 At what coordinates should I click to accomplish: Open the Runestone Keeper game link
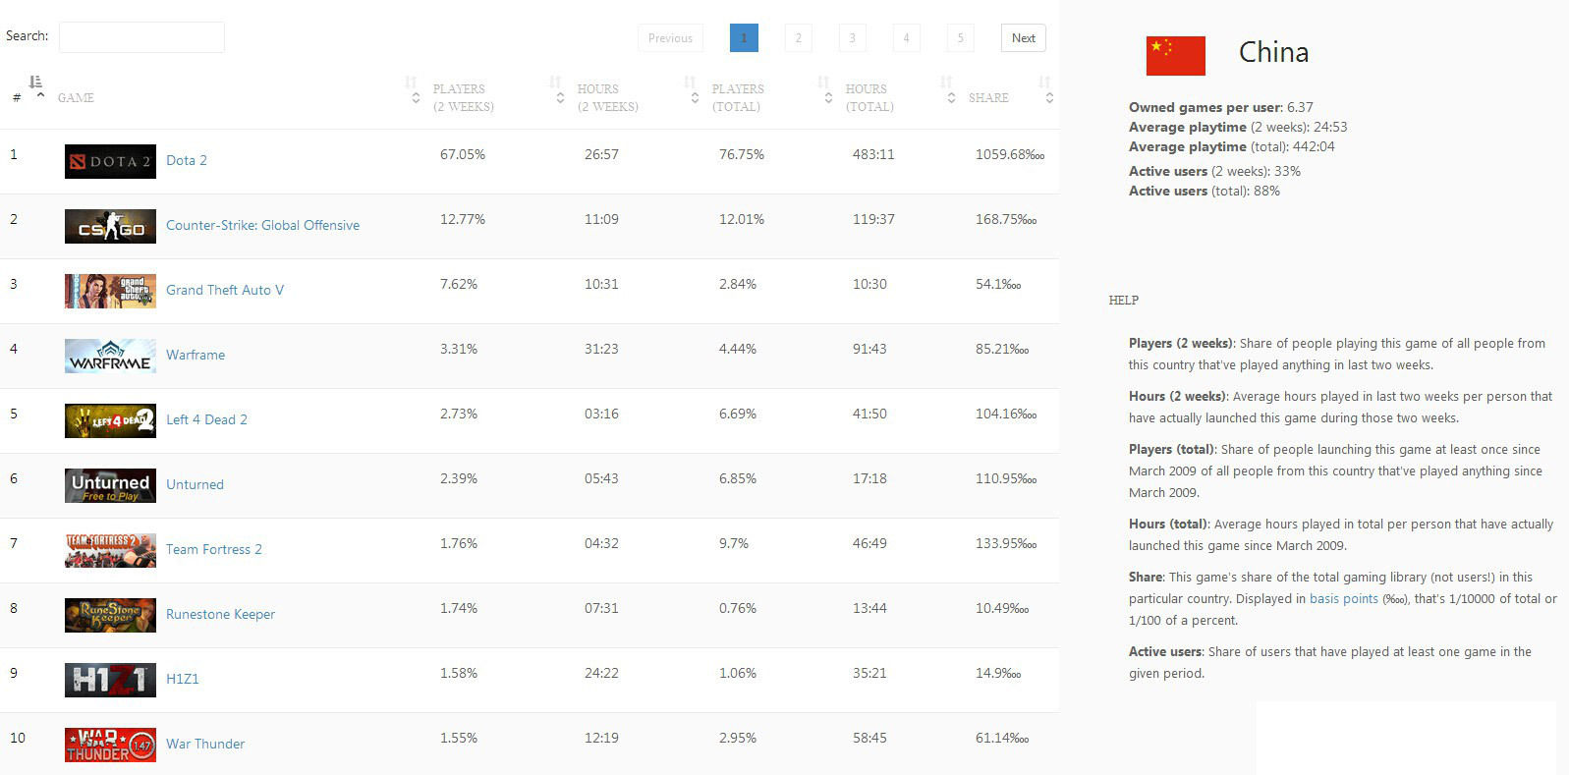pyautogui.click(x=220, y=614)
